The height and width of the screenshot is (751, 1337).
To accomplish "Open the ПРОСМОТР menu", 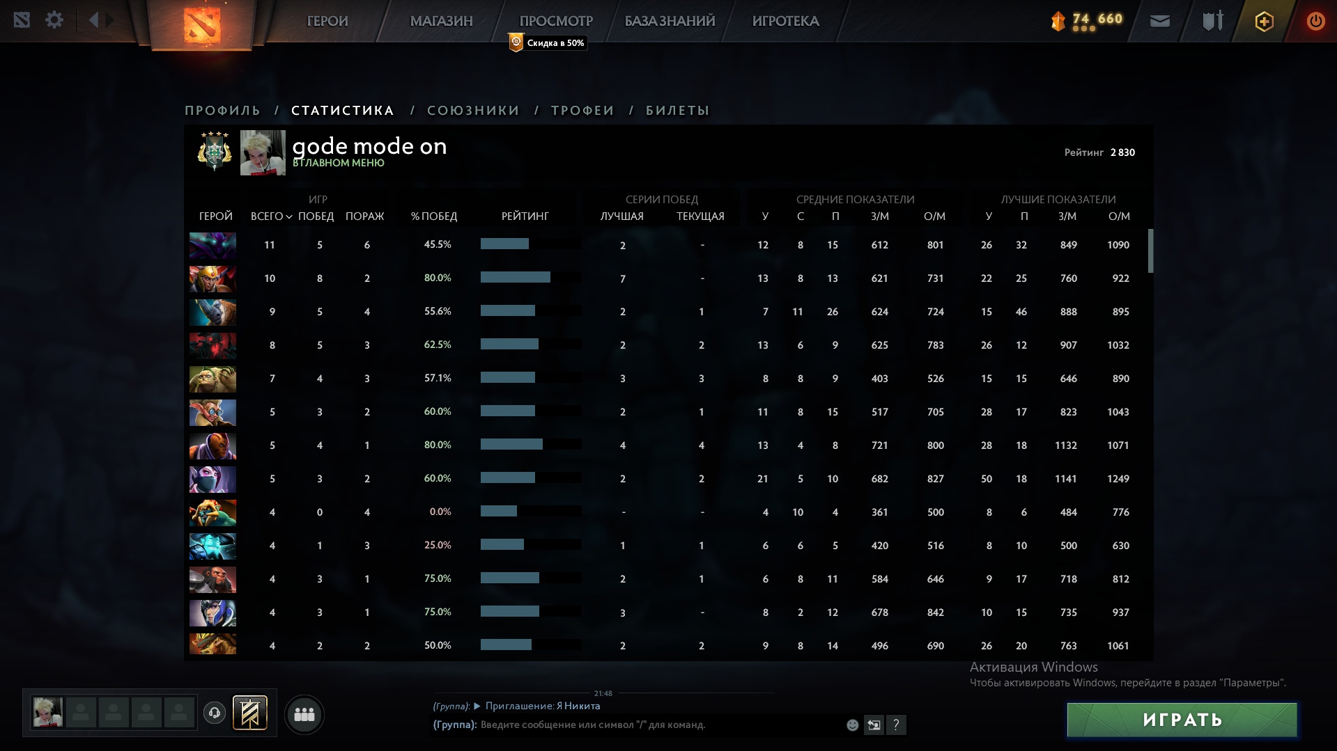I will tap(556, 21).
